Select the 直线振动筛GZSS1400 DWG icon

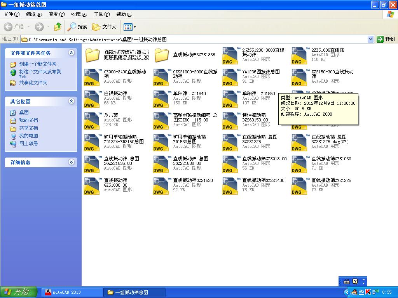click(x=230, y=186)
